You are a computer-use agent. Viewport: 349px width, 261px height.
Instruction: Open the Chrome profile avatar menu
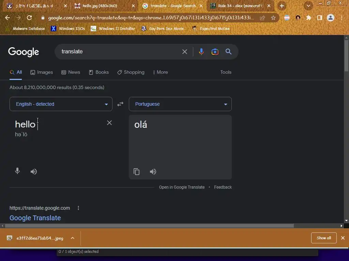pyautogui.click(x=331, y=18)
